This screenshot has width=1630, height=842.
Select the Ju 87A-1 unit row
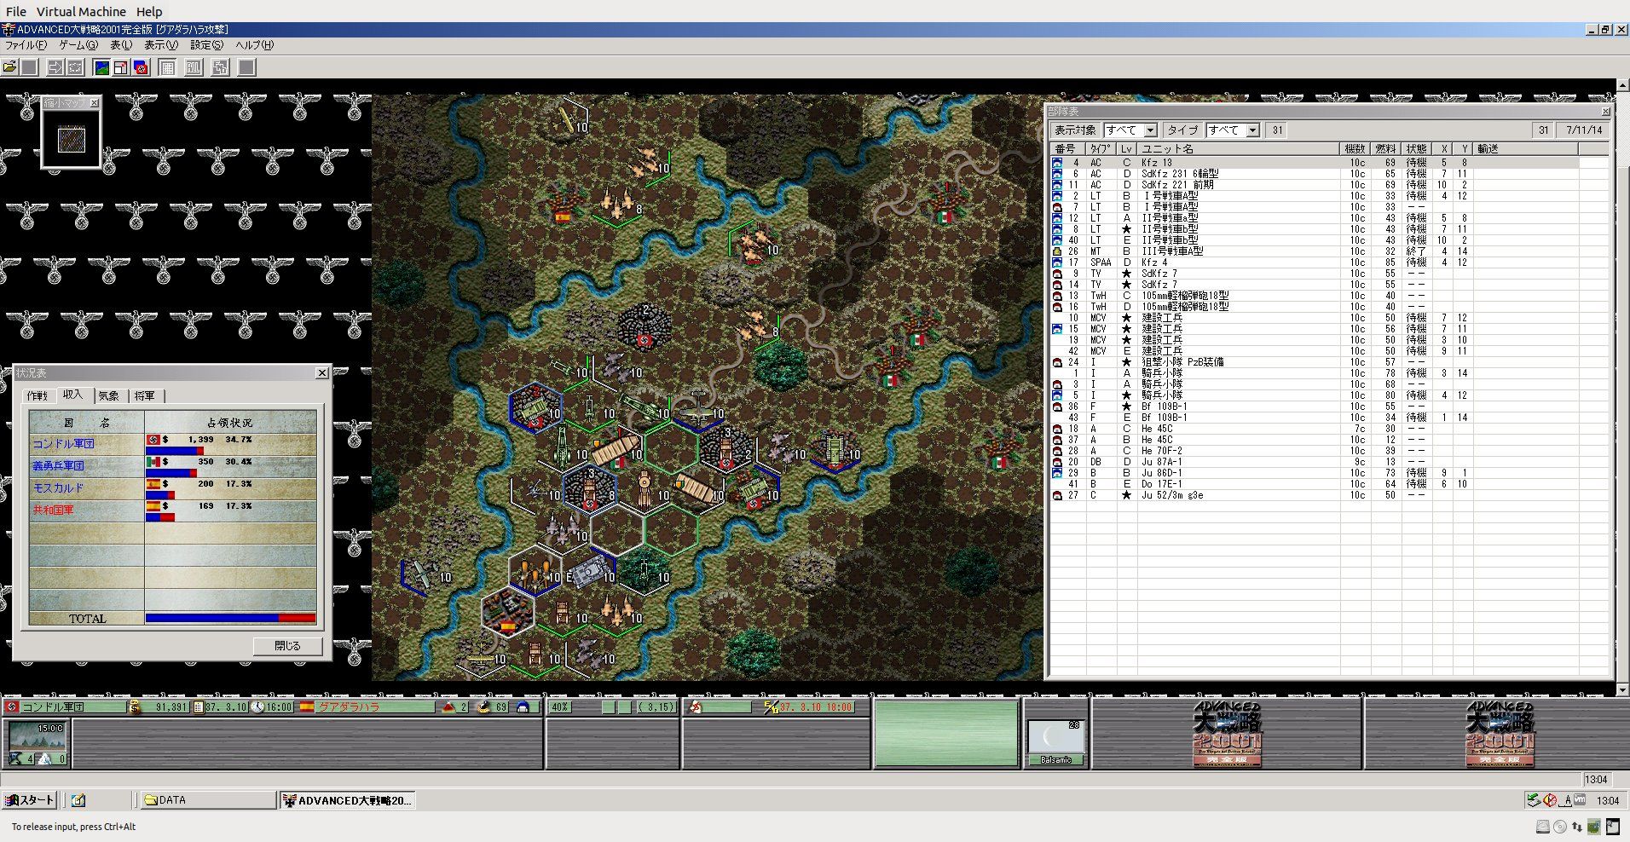[1314, 462]
